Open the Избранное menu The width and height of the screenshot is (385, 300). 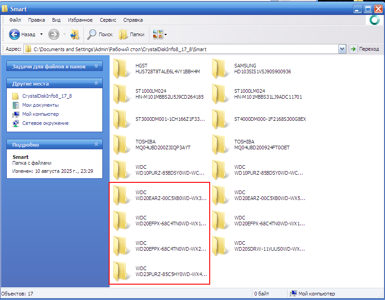coord(80,20)
